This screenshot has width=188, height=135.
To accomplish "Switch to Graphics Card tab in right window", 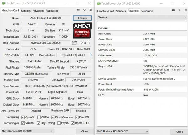I will tap(106, 11).
